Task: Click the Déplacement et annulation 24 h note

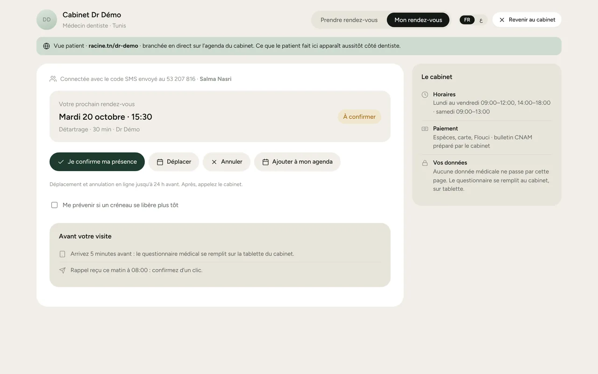Action: click(146, 184)
